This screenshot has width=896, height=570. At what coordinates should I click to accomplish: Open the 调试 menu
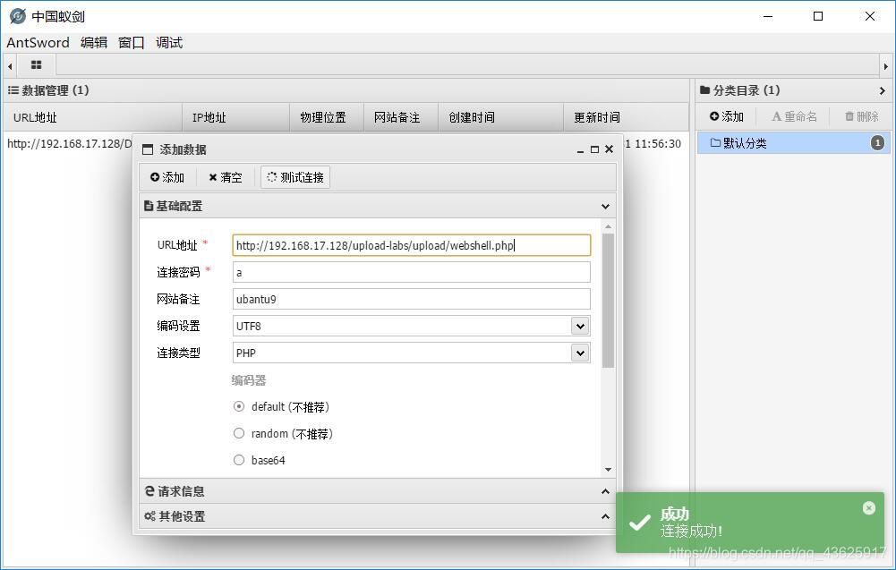(169, 43)
